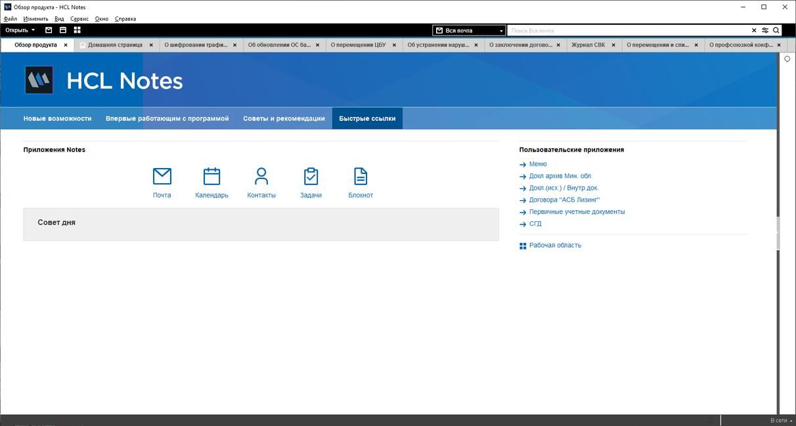
Task: Open the Календарь calendar icon
Action: point(211,177)
